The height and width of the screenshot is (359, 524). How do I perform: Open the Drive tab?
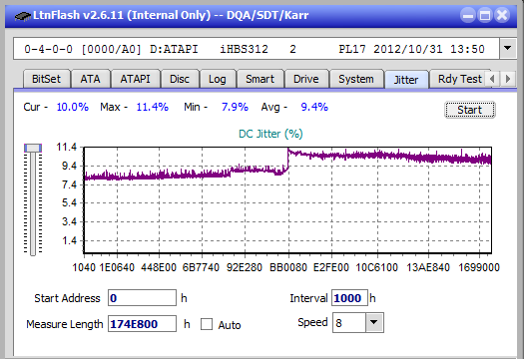pyautogui.click(x=306, y=79)
